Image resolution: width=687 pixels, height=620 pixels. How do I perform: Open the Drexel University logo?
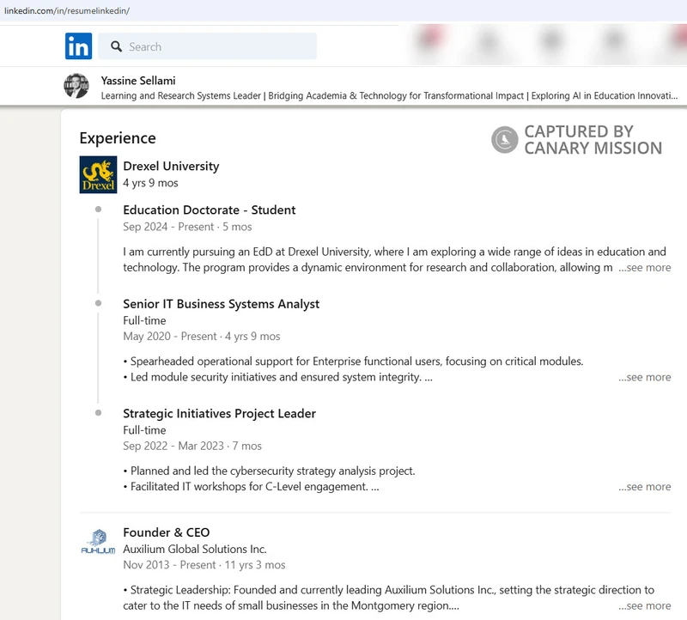click(x=98, y=174)
